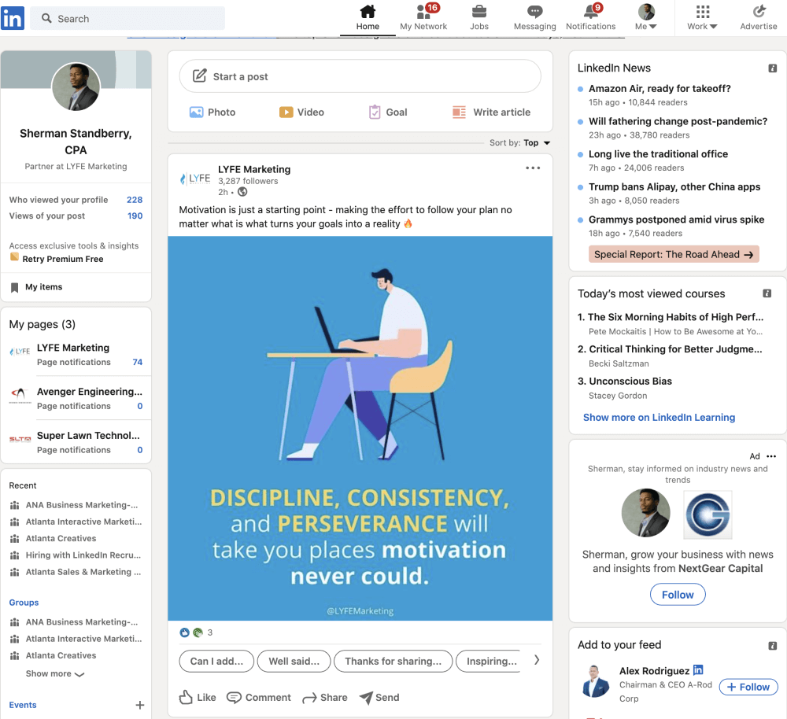Open Groups section link

point(24,603)
